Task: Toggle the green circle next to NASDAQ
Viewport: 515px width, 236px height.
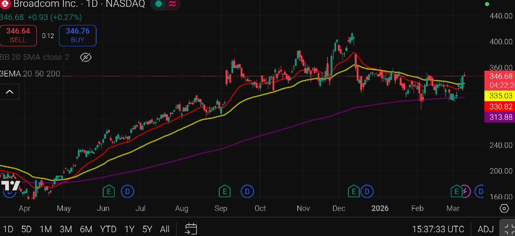Action: (x=158, y=4)
